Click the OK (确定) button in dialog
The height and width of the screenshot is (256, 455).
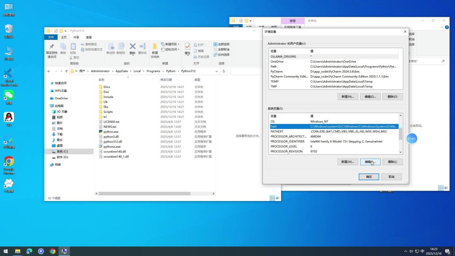click(369, 177)
